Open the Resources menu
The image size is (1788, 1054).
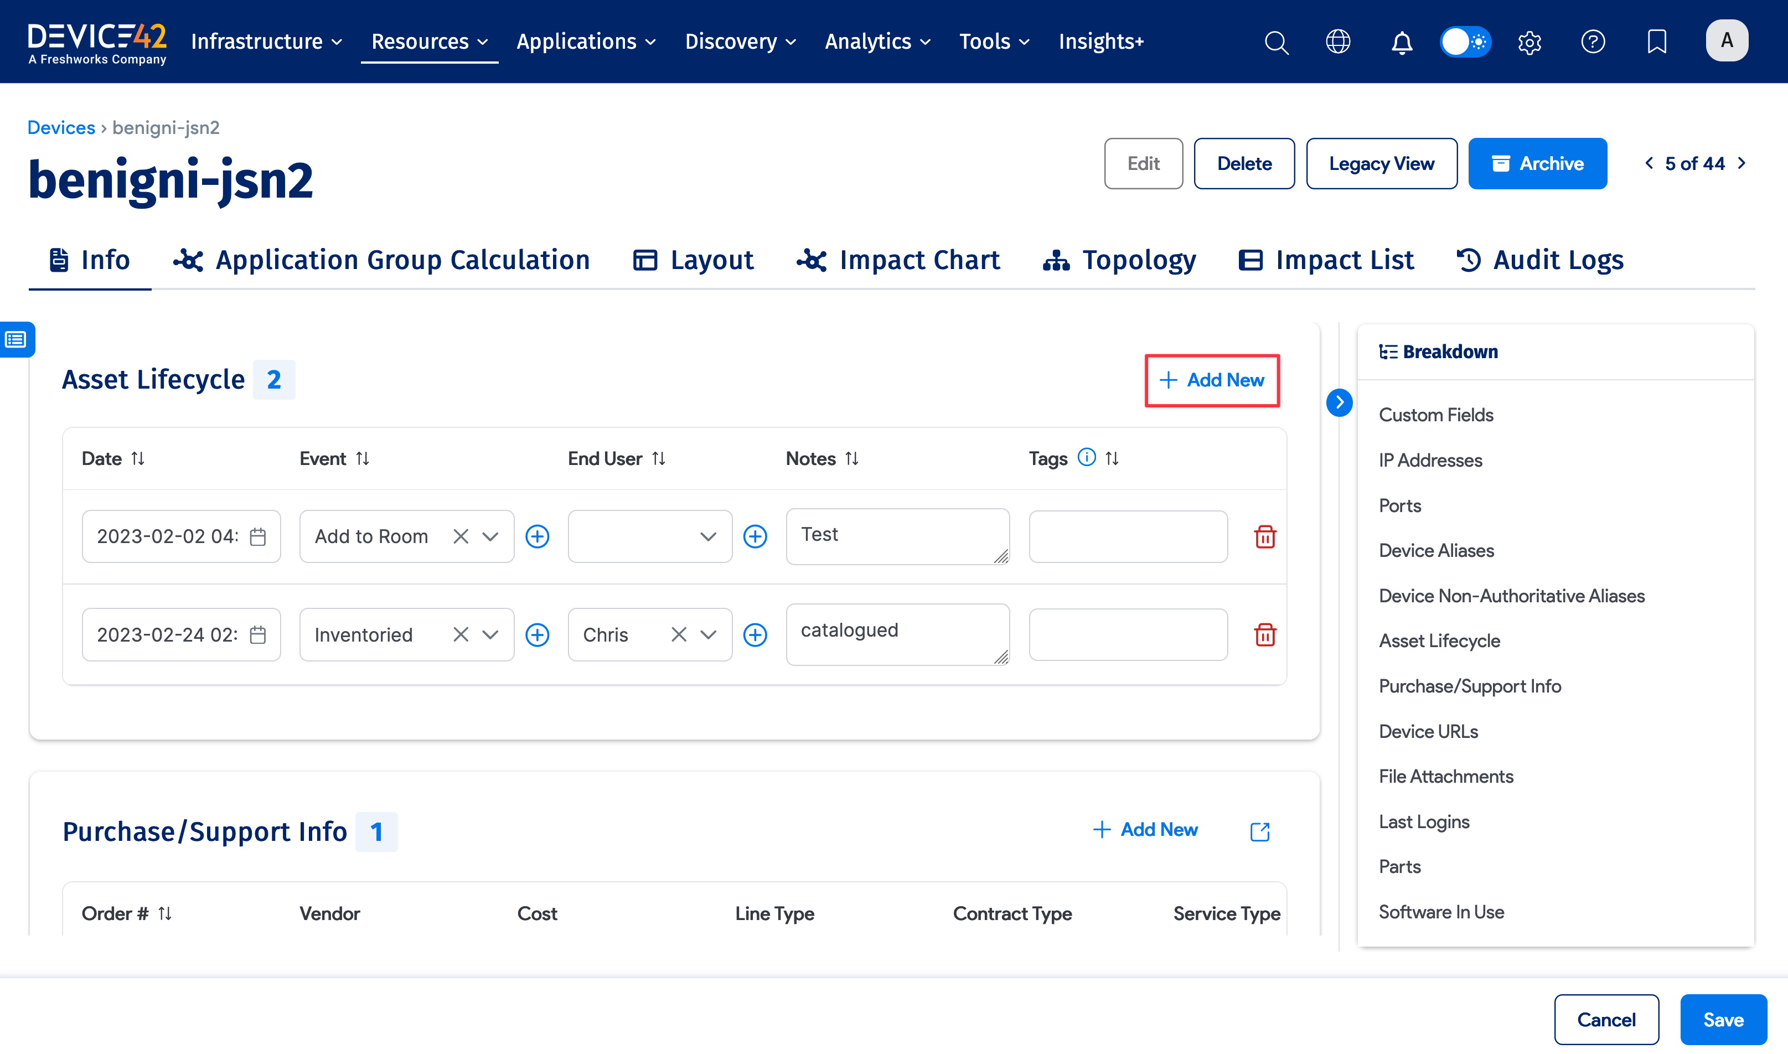coord(429,42)
